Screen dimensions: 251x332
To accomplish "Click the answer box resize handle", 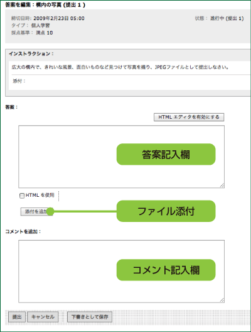I will (222, 185).
